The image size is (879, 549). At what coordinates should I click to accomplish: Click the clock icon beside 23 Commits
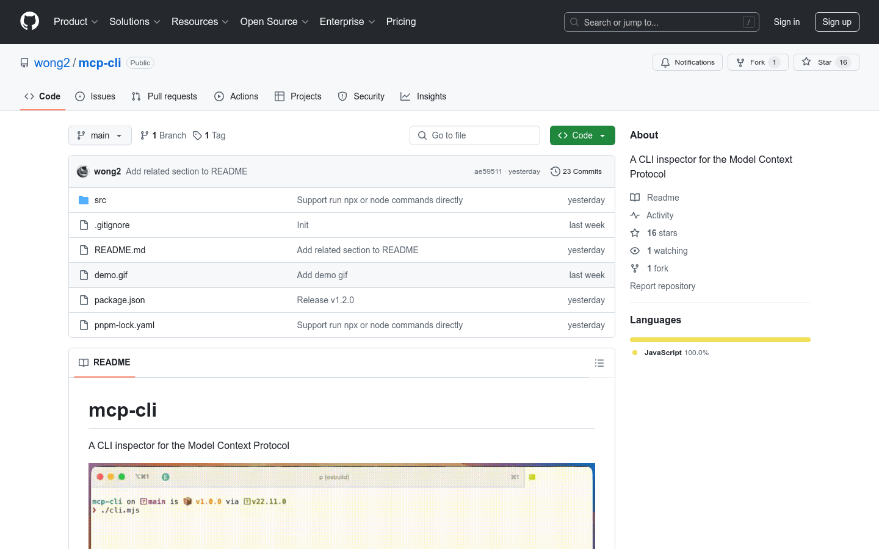coord(555,171)
